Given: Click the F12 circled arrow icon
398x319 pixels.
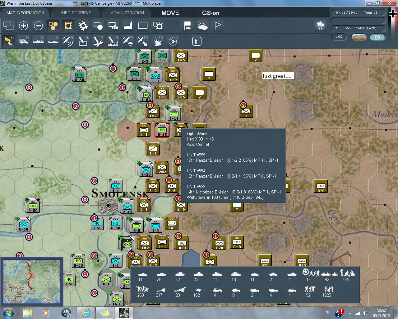Looking at the screenshot, I should 173,41.
